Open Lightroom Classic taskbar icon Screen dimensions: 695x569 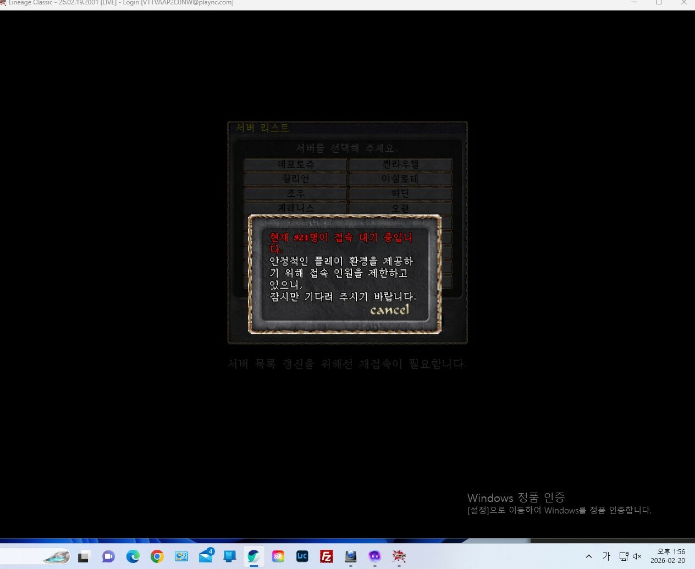tap(302, 557)
